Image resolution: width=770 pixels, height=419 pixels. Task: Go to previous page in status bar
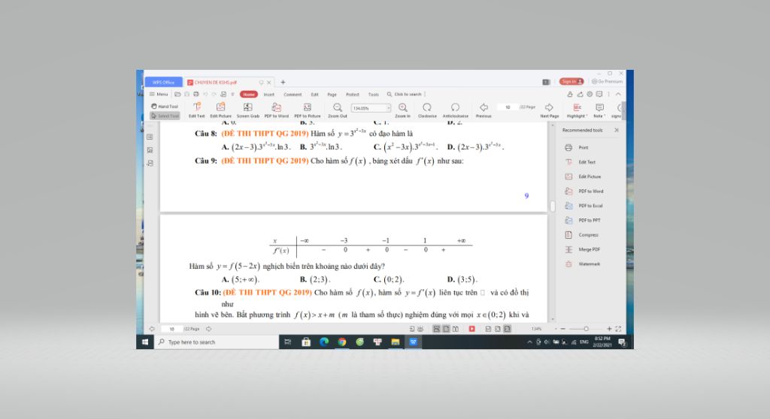coord(152,329)
